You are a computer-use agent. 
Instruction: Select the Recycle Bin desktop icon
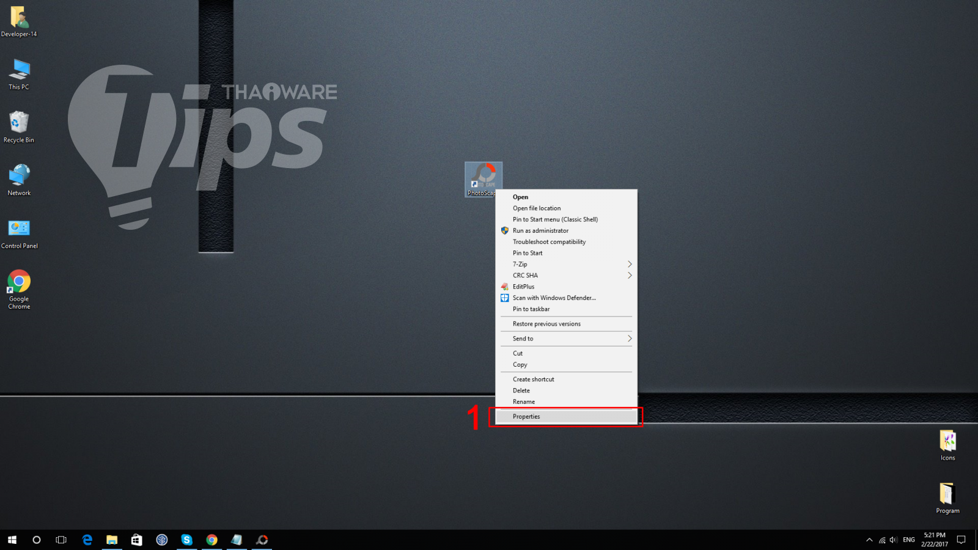pos(19,127)
